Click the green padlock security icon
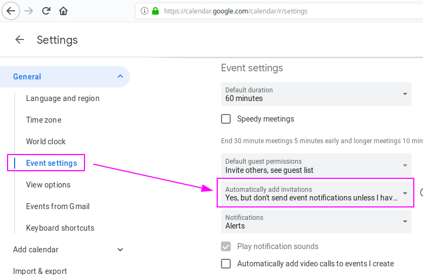The height and width of the screenshot is (275, 423). (155, 11)
